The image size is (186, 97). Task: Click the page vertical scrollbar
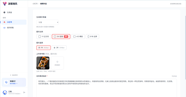point(185,47)
